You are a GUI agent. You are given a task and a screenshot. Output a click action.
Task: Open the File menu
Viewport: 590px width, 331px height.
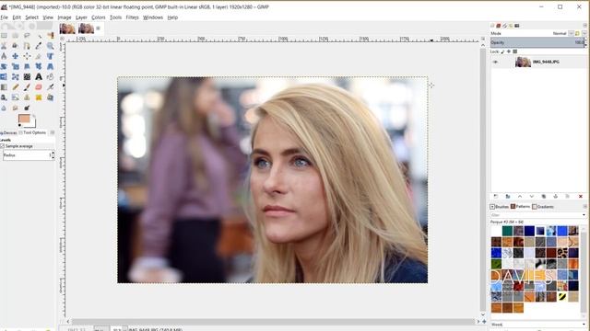pyautogui.click(x=4, y=17)
